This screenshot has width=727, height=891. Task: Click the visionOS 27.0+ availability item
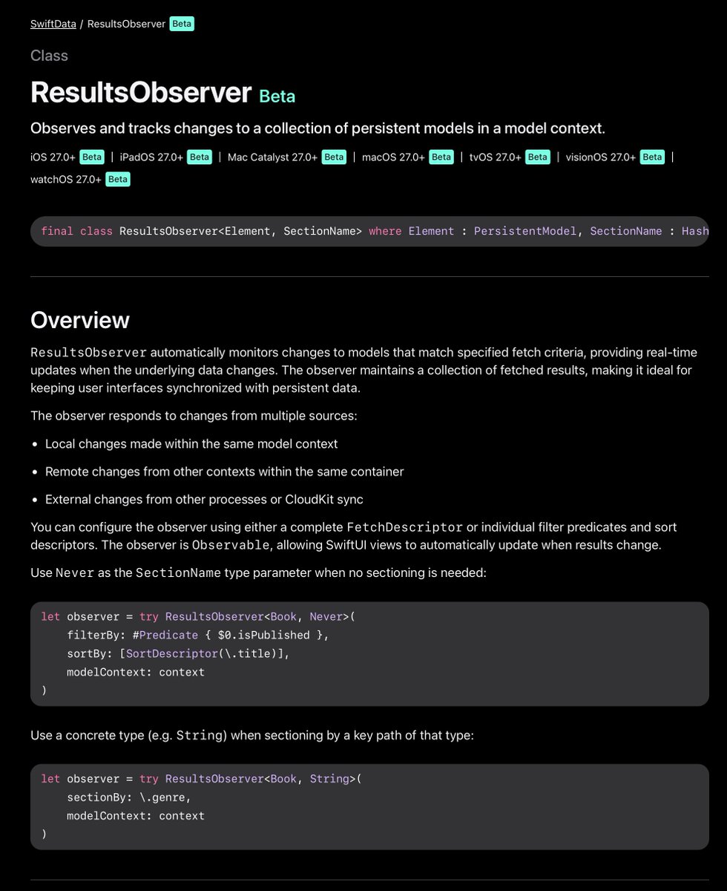pyautogui.click(x=601, y=157)
